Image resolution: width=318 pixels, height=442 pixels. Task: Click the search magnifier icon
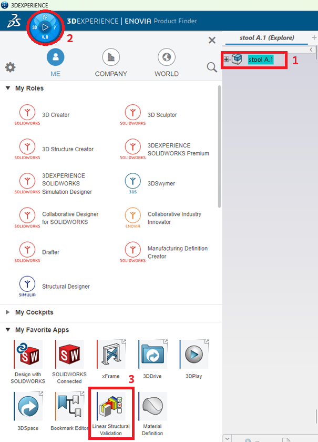pyautogui.click(x=212, y=67)
